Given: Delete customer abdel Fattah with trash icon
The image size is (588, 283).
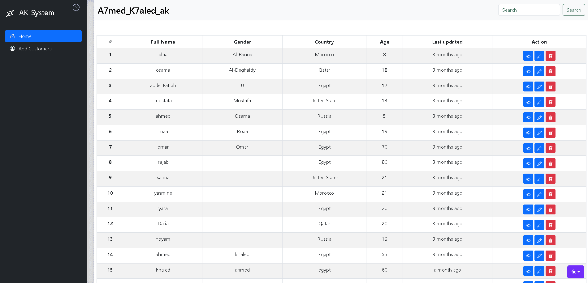Looking at the screenshot, I should 550,87.
